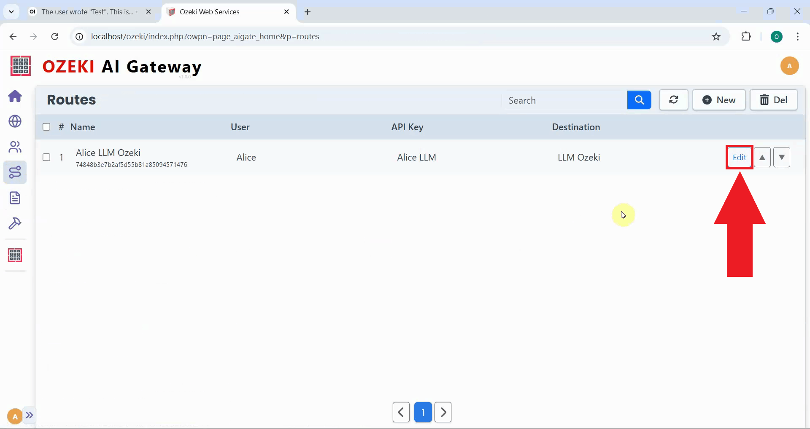Click inside the Search routes field
The height and width of the screenshot is (429, 810).
(565, 100)
